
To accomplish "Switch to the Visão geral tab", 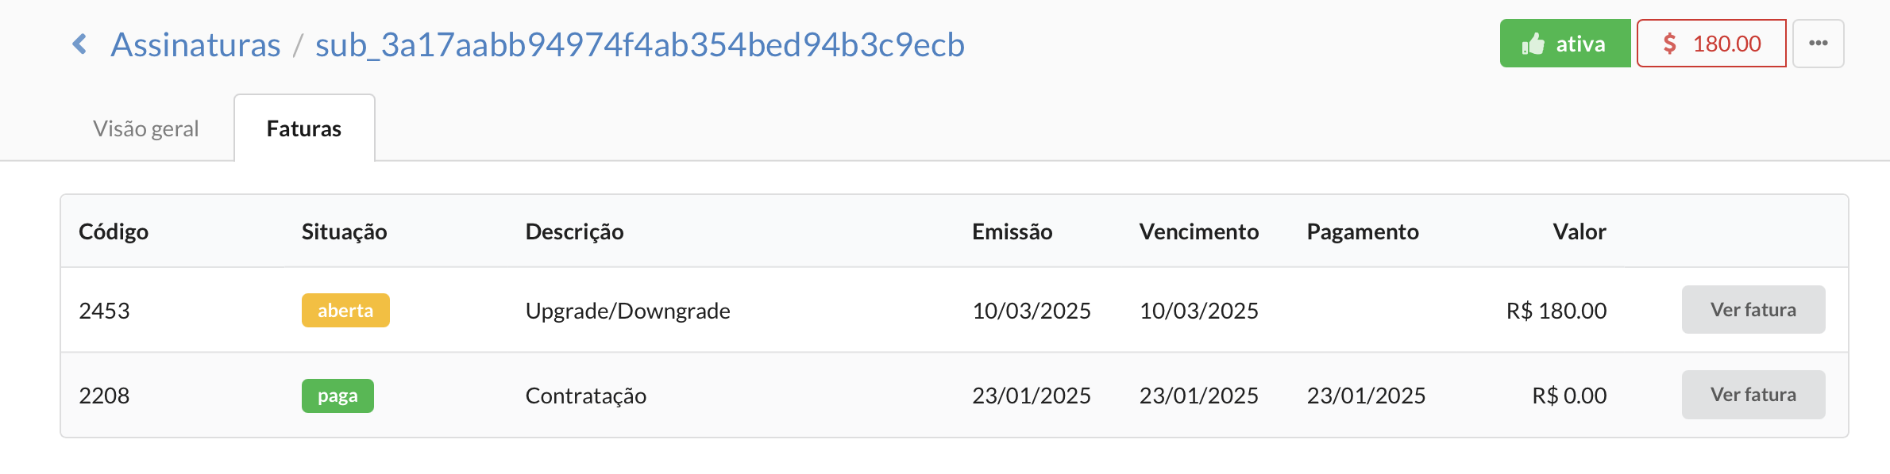I will tap(146, 128).
